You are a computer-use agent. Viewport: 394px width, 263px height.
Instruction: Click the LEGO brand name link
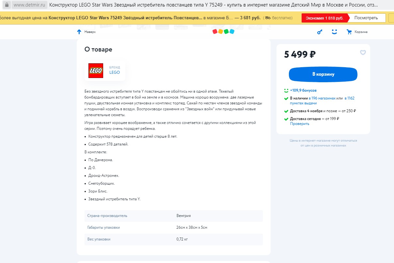pyautogui.click(x=115, y=72)
